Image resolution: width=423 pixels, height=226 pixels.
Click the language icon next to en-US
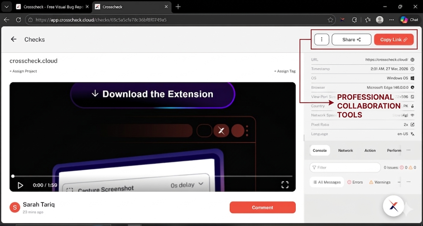(412, 134)
